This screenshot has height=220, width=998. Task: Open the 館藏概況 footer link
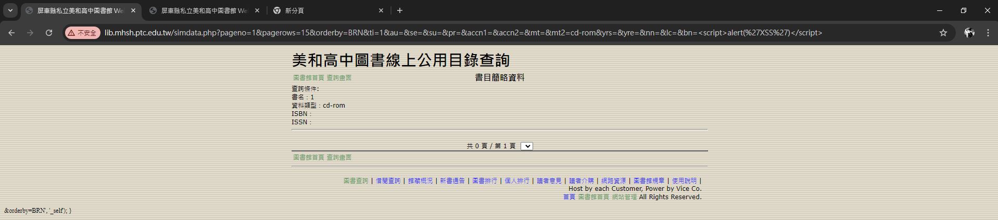420,181
